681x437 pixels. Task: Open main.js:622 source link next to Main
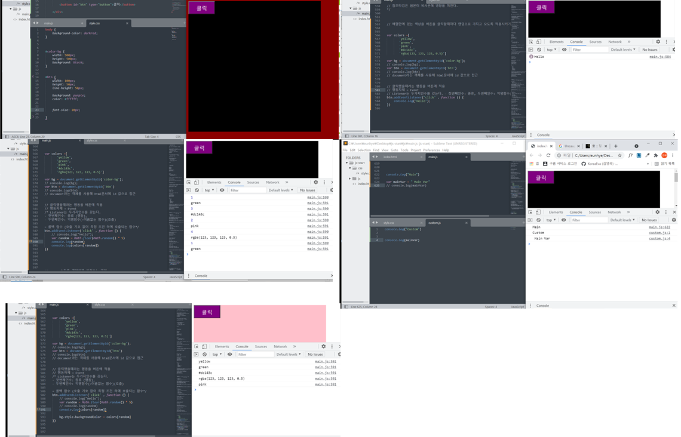point(659,227)
